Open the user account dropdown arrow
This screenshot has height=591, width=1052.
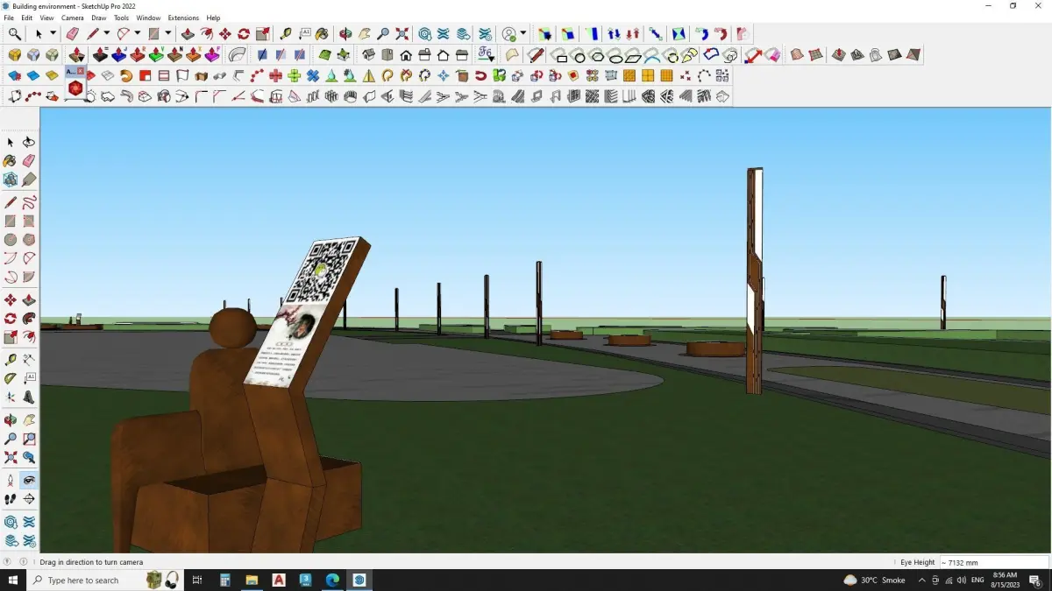click(x=523, y=34)
